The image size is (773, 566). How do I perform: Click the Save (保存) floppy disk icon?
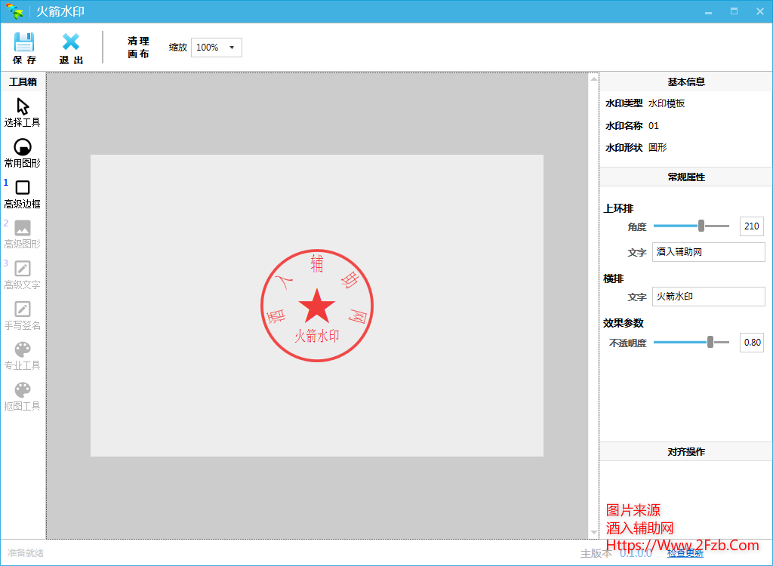[x=24, y=42]
